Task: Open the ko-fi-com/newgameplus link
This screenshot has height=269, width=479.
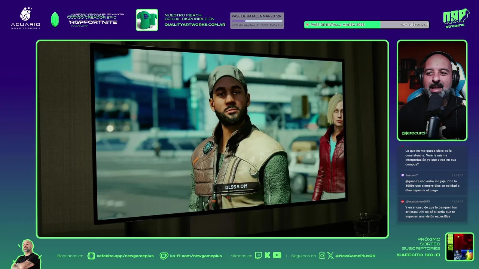Action: coord(196,256)
